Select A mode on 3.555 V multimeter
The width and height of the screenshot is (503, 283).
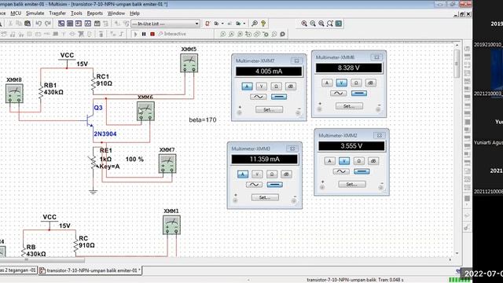pos(329,161)
